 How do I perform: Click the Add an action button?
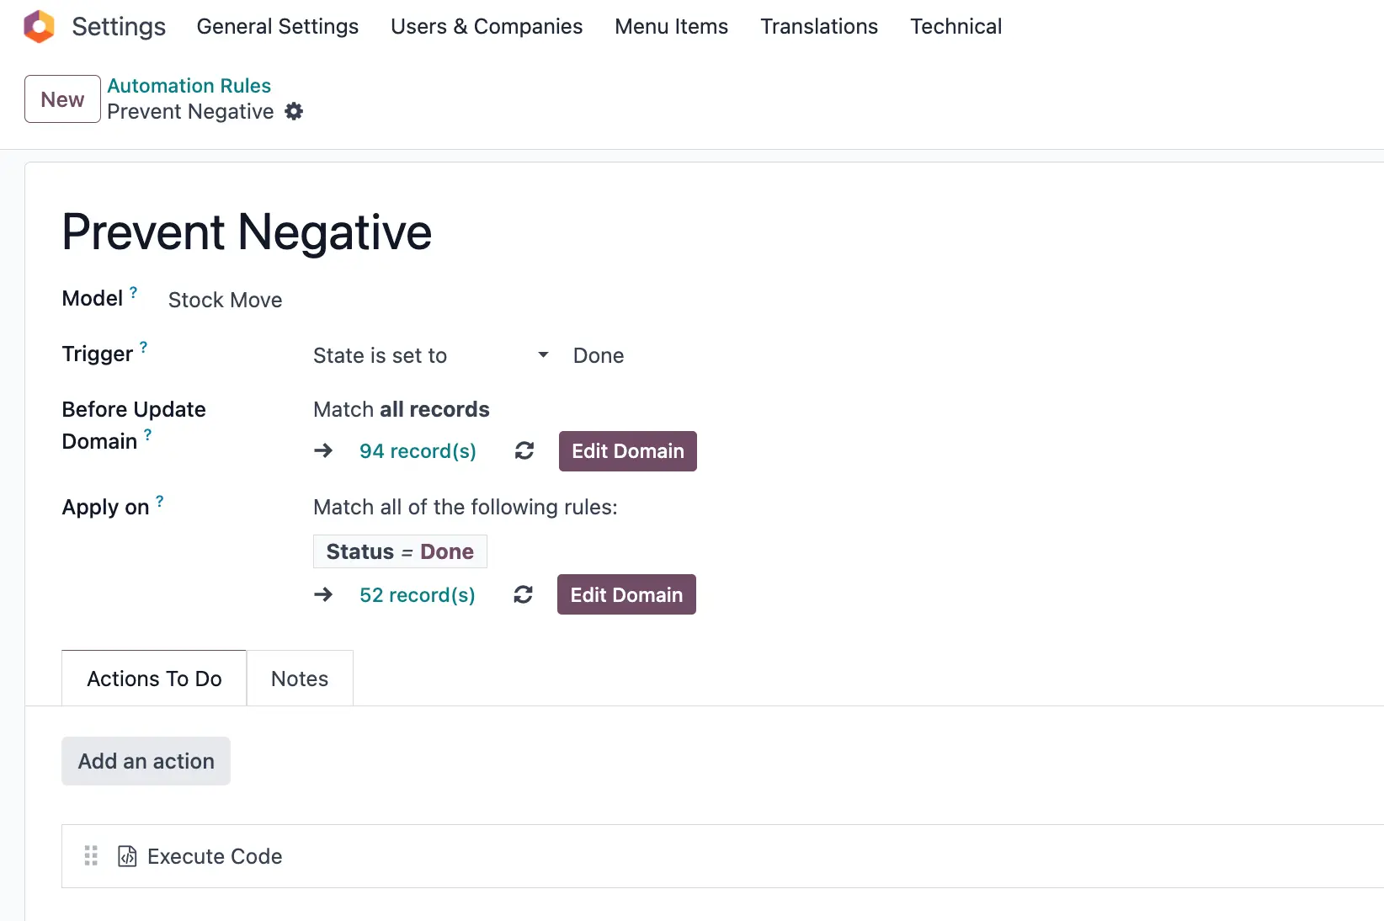(146, 761)
